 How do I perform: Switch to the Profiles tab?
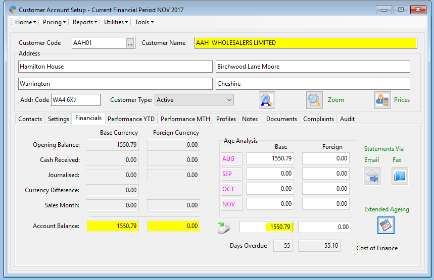click(x=226, y=119)
